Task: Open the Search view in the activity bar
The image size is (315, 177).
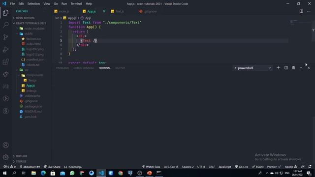Action: point(5,25)
